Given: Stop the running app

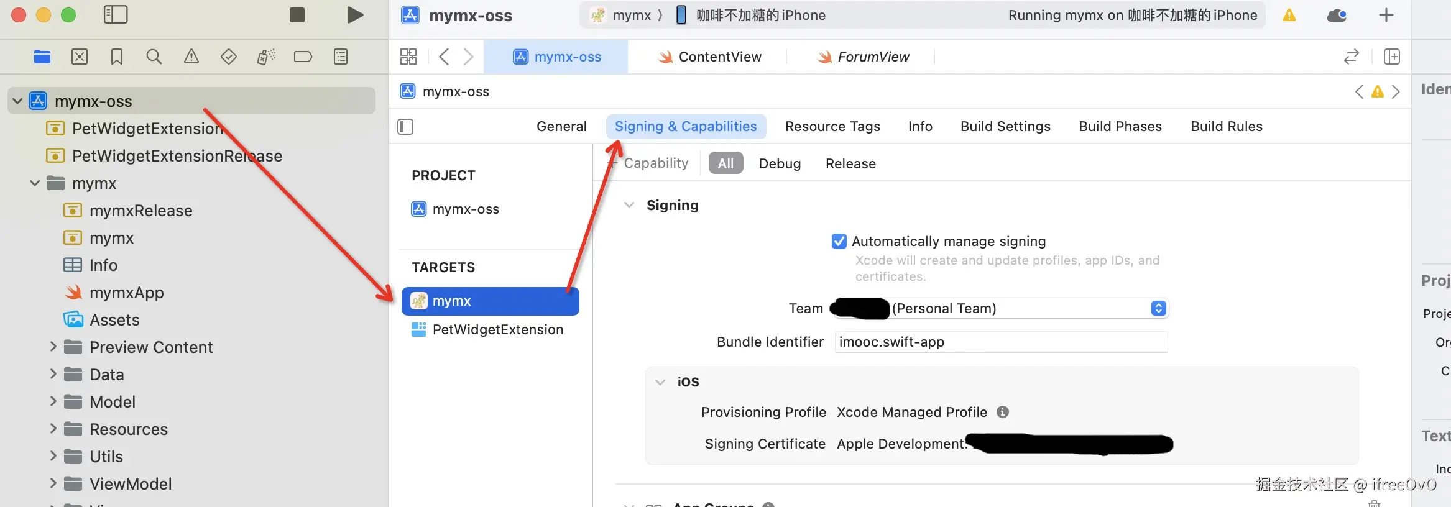Looking at the screenshot, I should pos(297,15).
